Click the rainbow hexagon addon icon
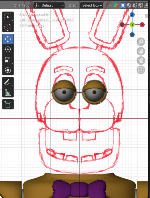The width and height of the screenshot is (150, 198). tap(116, 5)
